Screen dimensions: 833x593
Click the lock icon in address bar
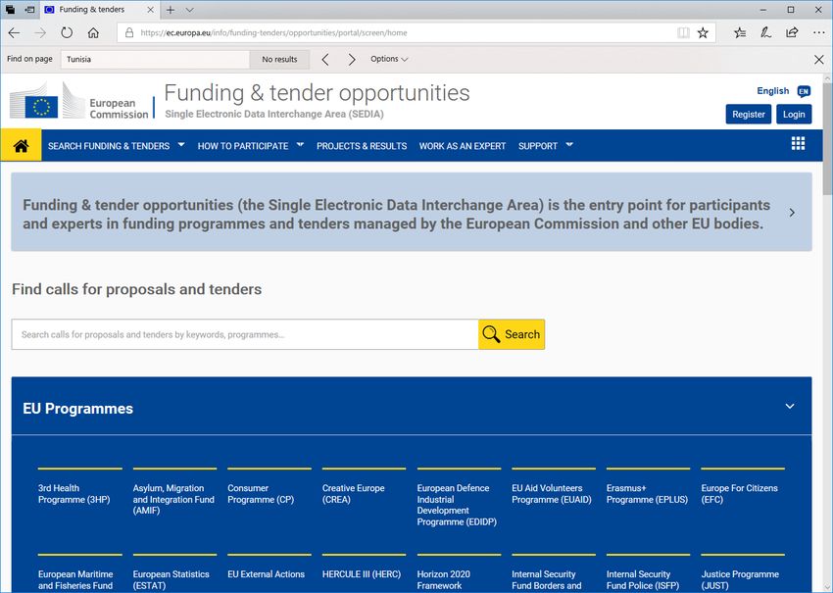pos(129,33)
